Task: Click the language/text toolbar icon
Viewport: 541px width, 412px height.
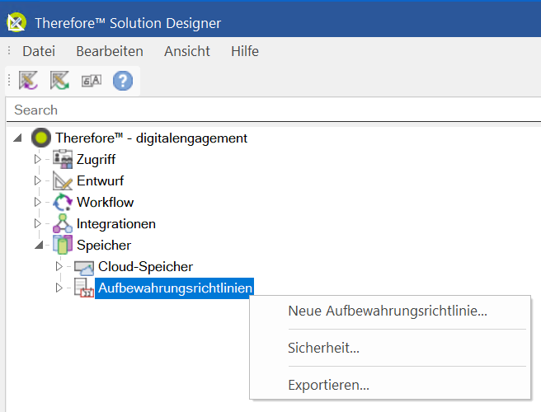Action: 91,81
